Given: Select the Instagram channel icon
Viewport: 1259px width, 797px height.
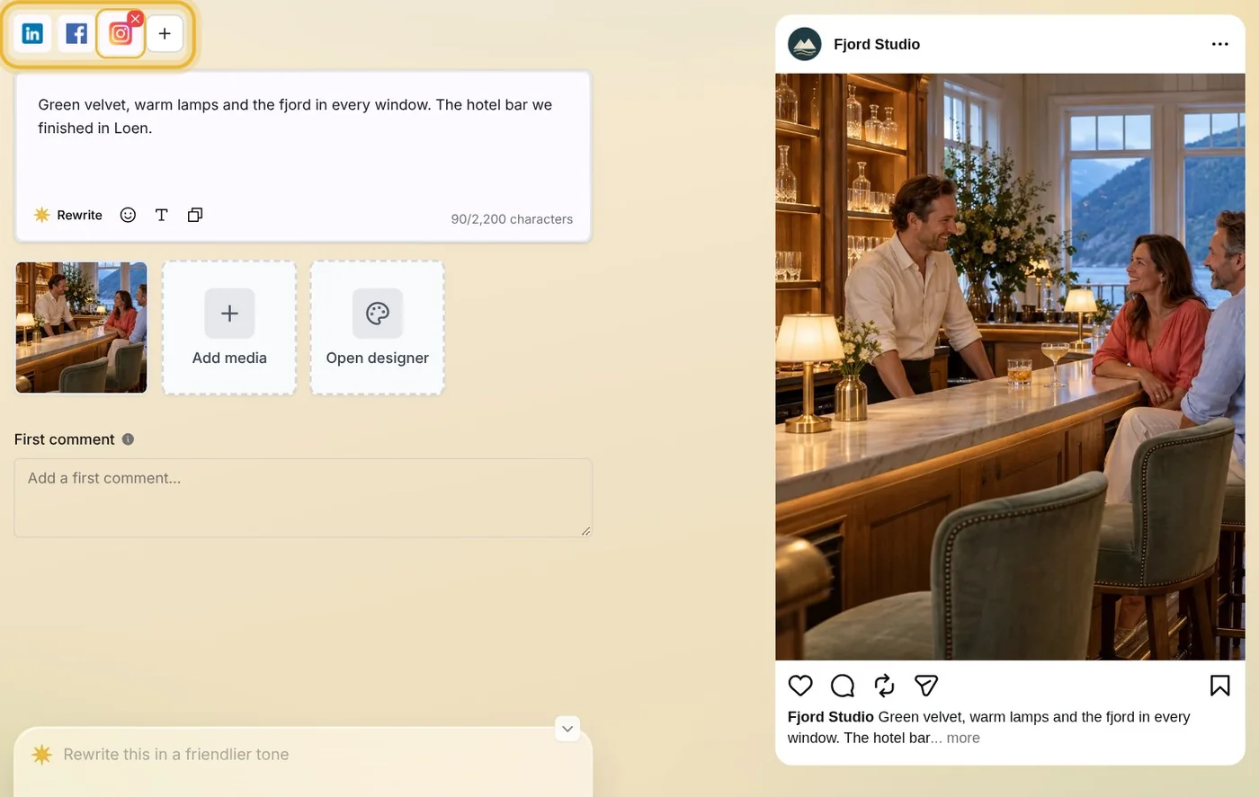Looking at the screenshot, I should click(121, 34).
